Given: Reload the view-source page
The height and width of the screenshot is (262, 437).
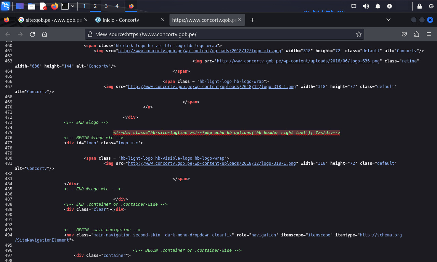Looking at the screenshot, I should coord(32,34).
